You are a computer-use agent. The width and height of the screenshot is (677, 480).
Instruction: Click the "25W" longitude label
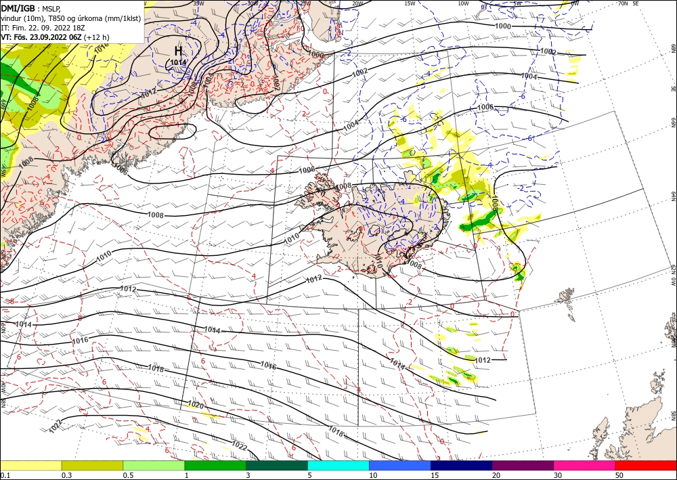coord(305,3)
